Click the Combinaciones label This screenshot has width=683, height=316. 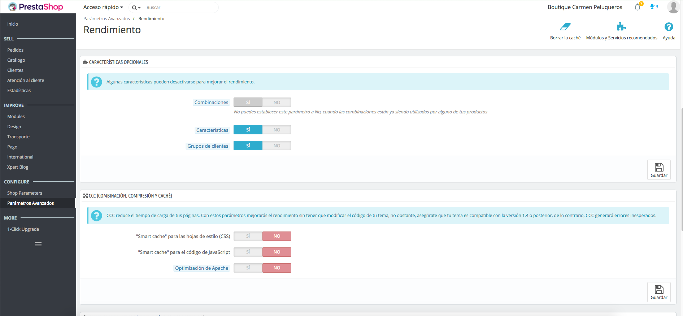pyautogui.click(x=211, y=103)
